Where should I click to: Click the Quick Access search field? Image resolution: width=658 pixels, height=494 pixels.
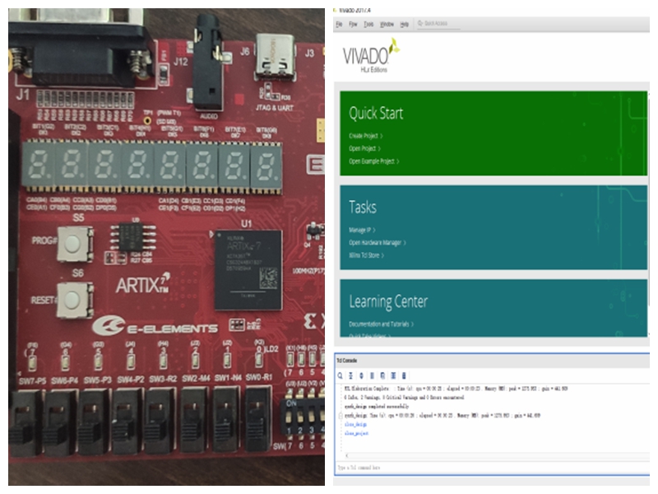(444, 25)
